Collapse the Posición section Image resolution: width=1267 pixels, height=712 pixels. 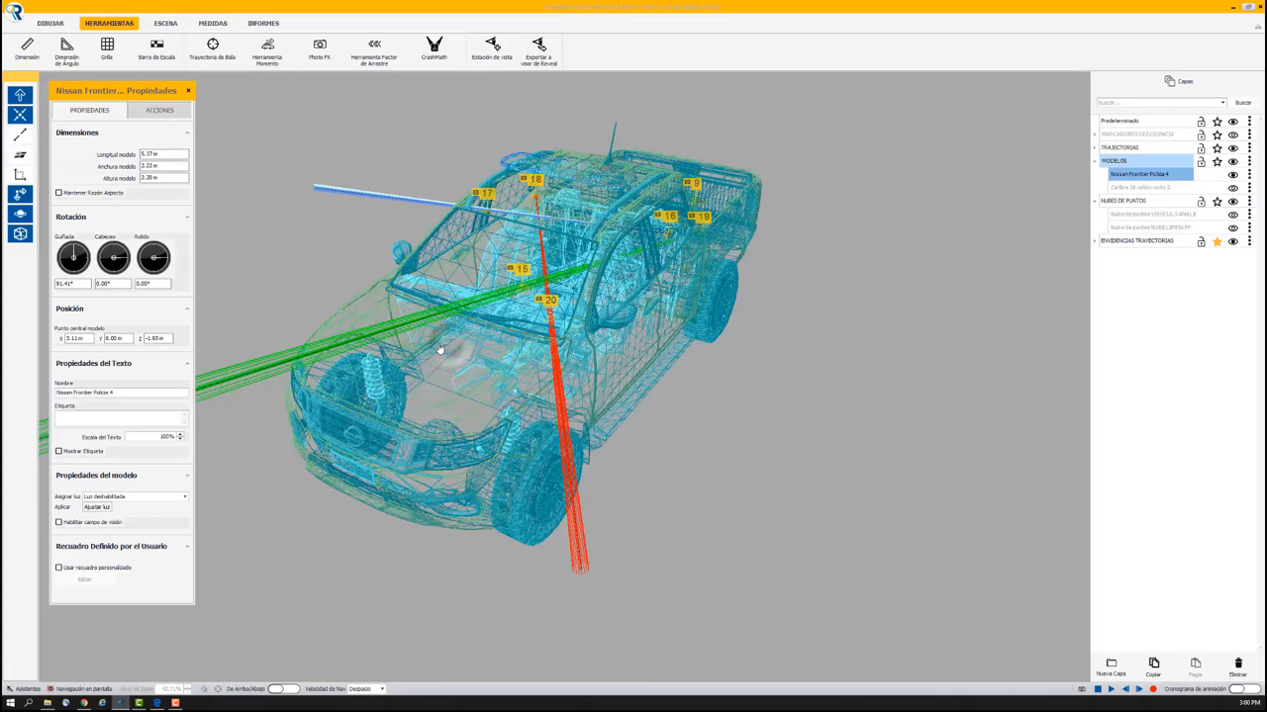click(x=187, y=309)
